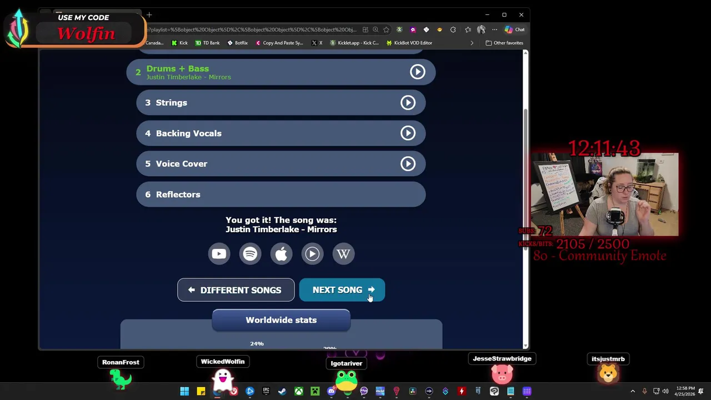Play the Voice Cover track
The image size is (711, 400).
(x=408, y=163)
